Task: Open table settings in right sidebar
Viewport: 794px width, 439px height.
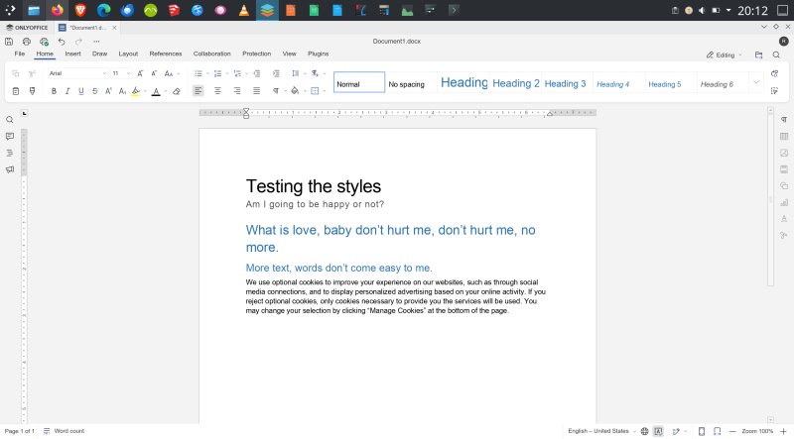Action: [784, 136]
